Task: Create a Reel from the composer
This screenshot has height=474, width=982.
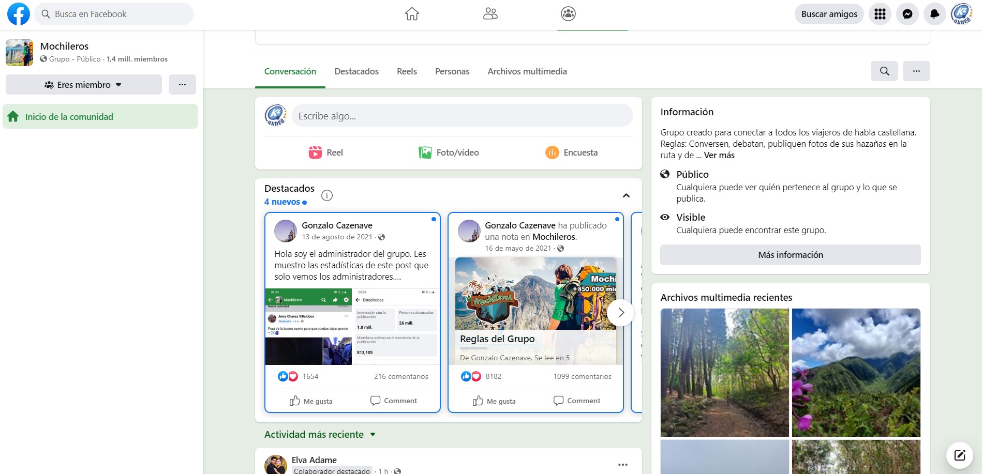Action: point(326,152)
